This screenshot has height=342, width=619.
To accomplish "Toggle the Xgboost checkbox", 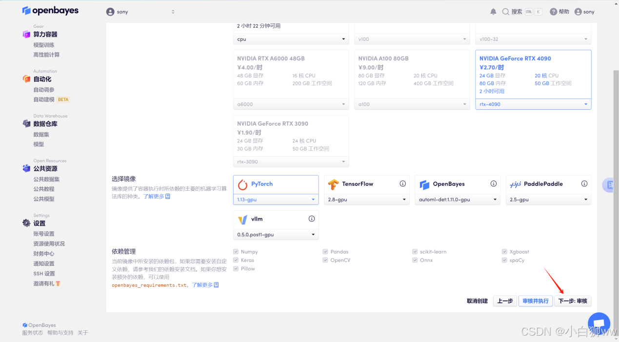I will click(x=505, y=252).
